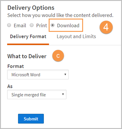The height and width of the screenshot is (129, 122).
Task: Select the Email radio button circle
Action: click(9, 25)
